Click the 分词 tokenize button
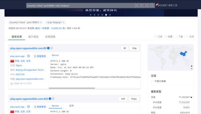The width and height of the screenshot is (201, 114). (x=190, y=36)
